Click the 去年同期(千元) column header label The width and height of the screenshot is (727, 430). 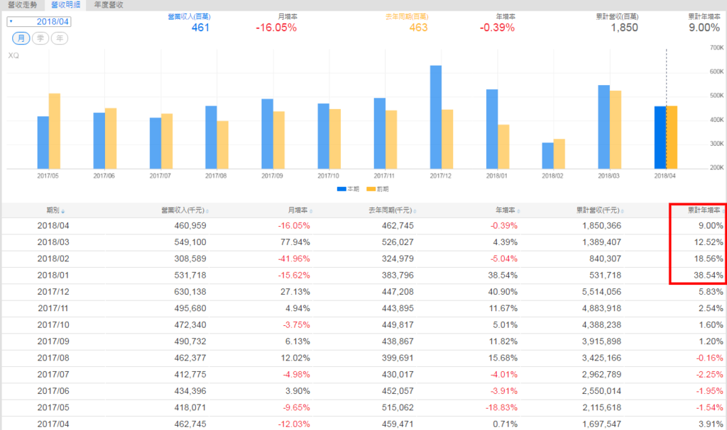pos(390,210)
